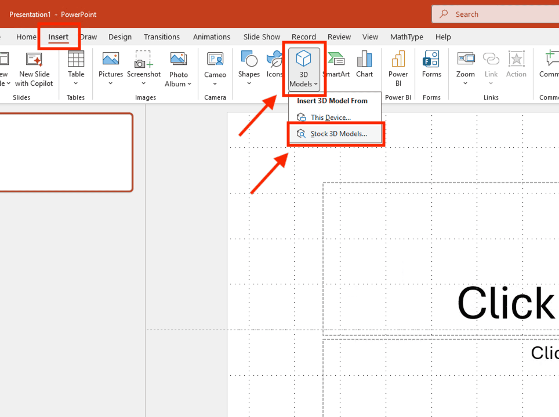
Task: Click the This Device icon in menu
Action: pos(301,117)
